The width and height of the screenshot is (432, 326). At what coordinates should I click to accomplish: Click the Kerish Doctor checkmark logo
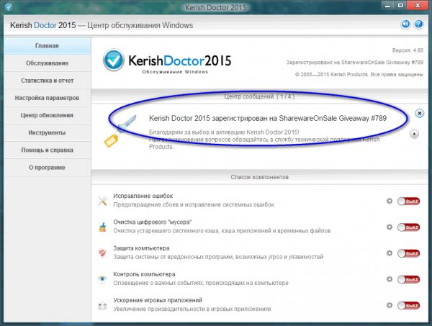point(113,60)
